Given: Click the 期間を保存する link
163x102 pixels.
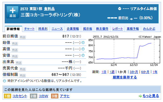Looking at the screenshot, I should [125, 77].
